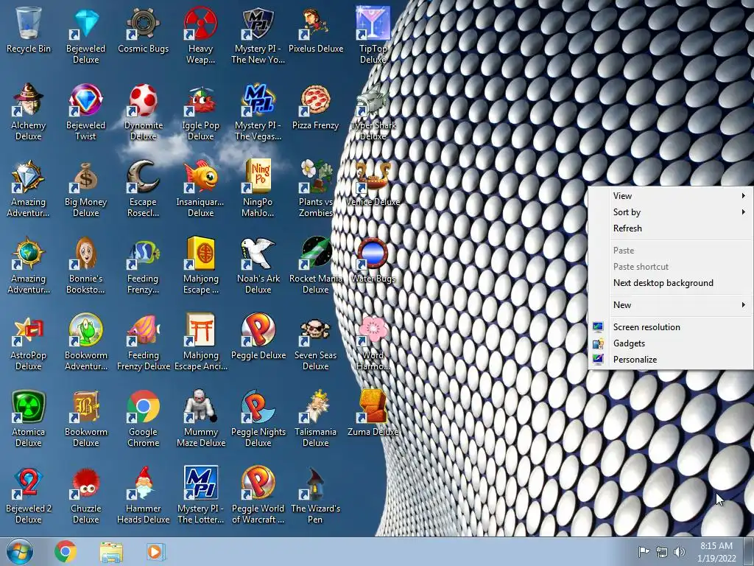Open Screen resolution settings

[670, 326]
